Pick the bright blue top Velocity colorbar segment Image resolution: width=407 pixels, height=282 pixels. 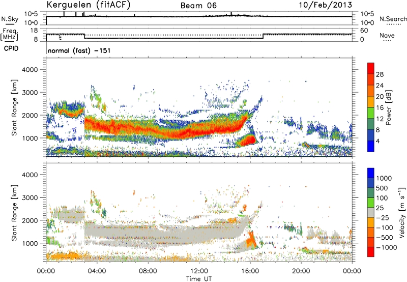[371, 173]
